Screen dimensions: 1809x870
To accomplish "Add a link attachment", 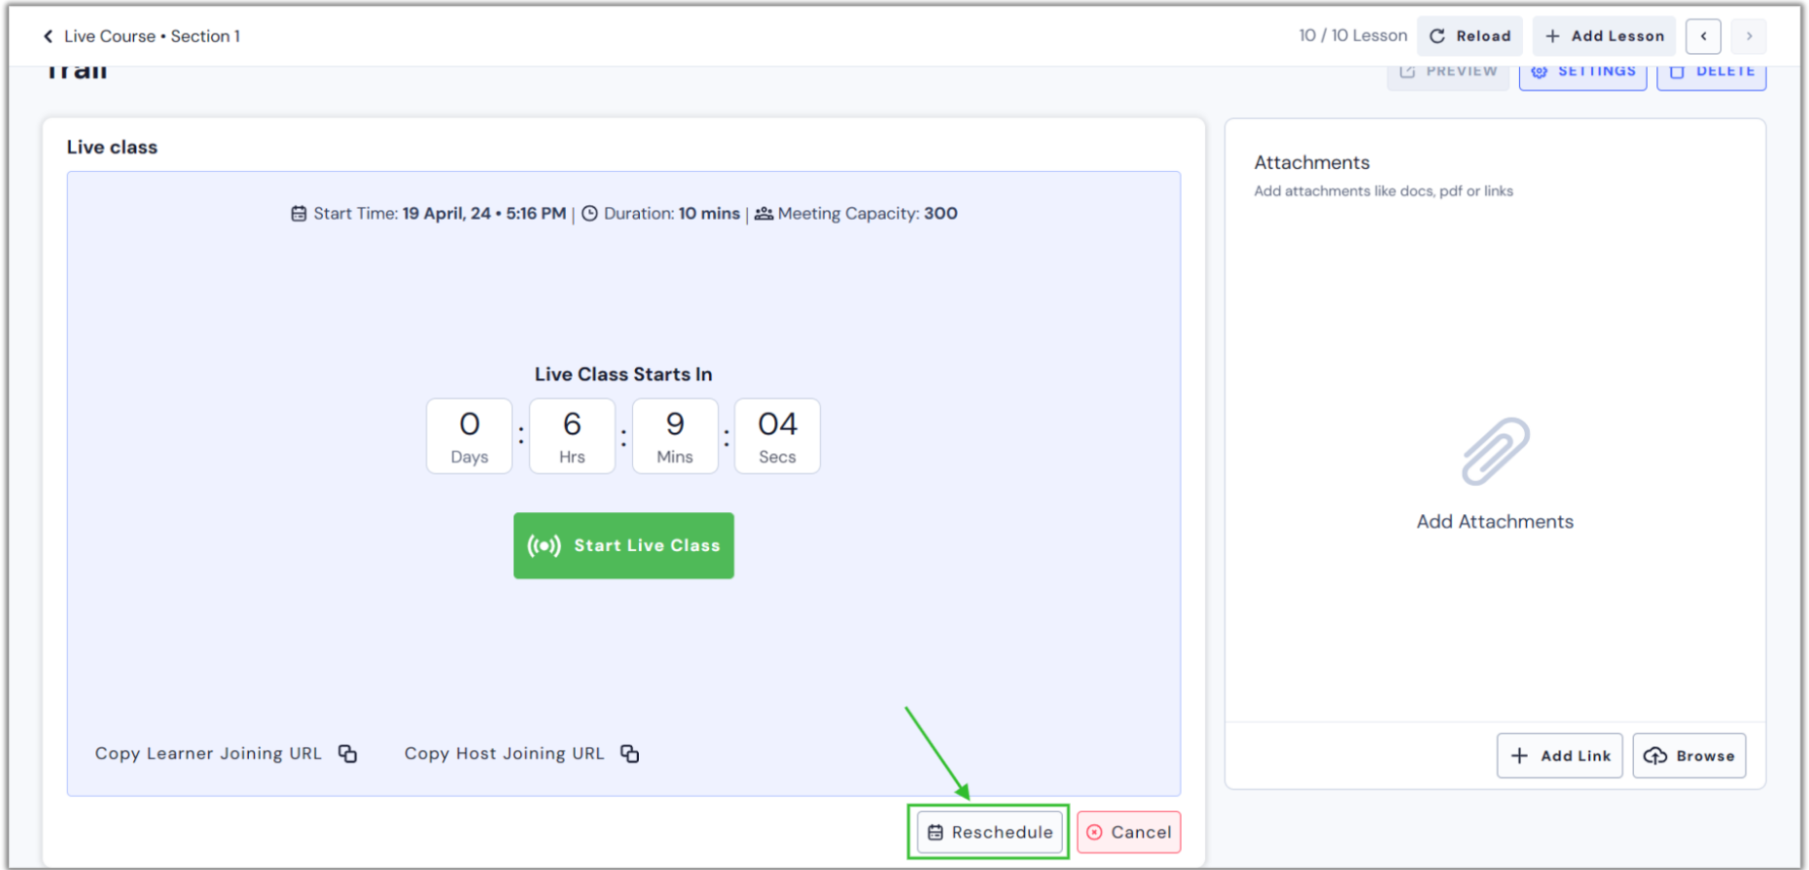I will click(x=1559, y=755).
